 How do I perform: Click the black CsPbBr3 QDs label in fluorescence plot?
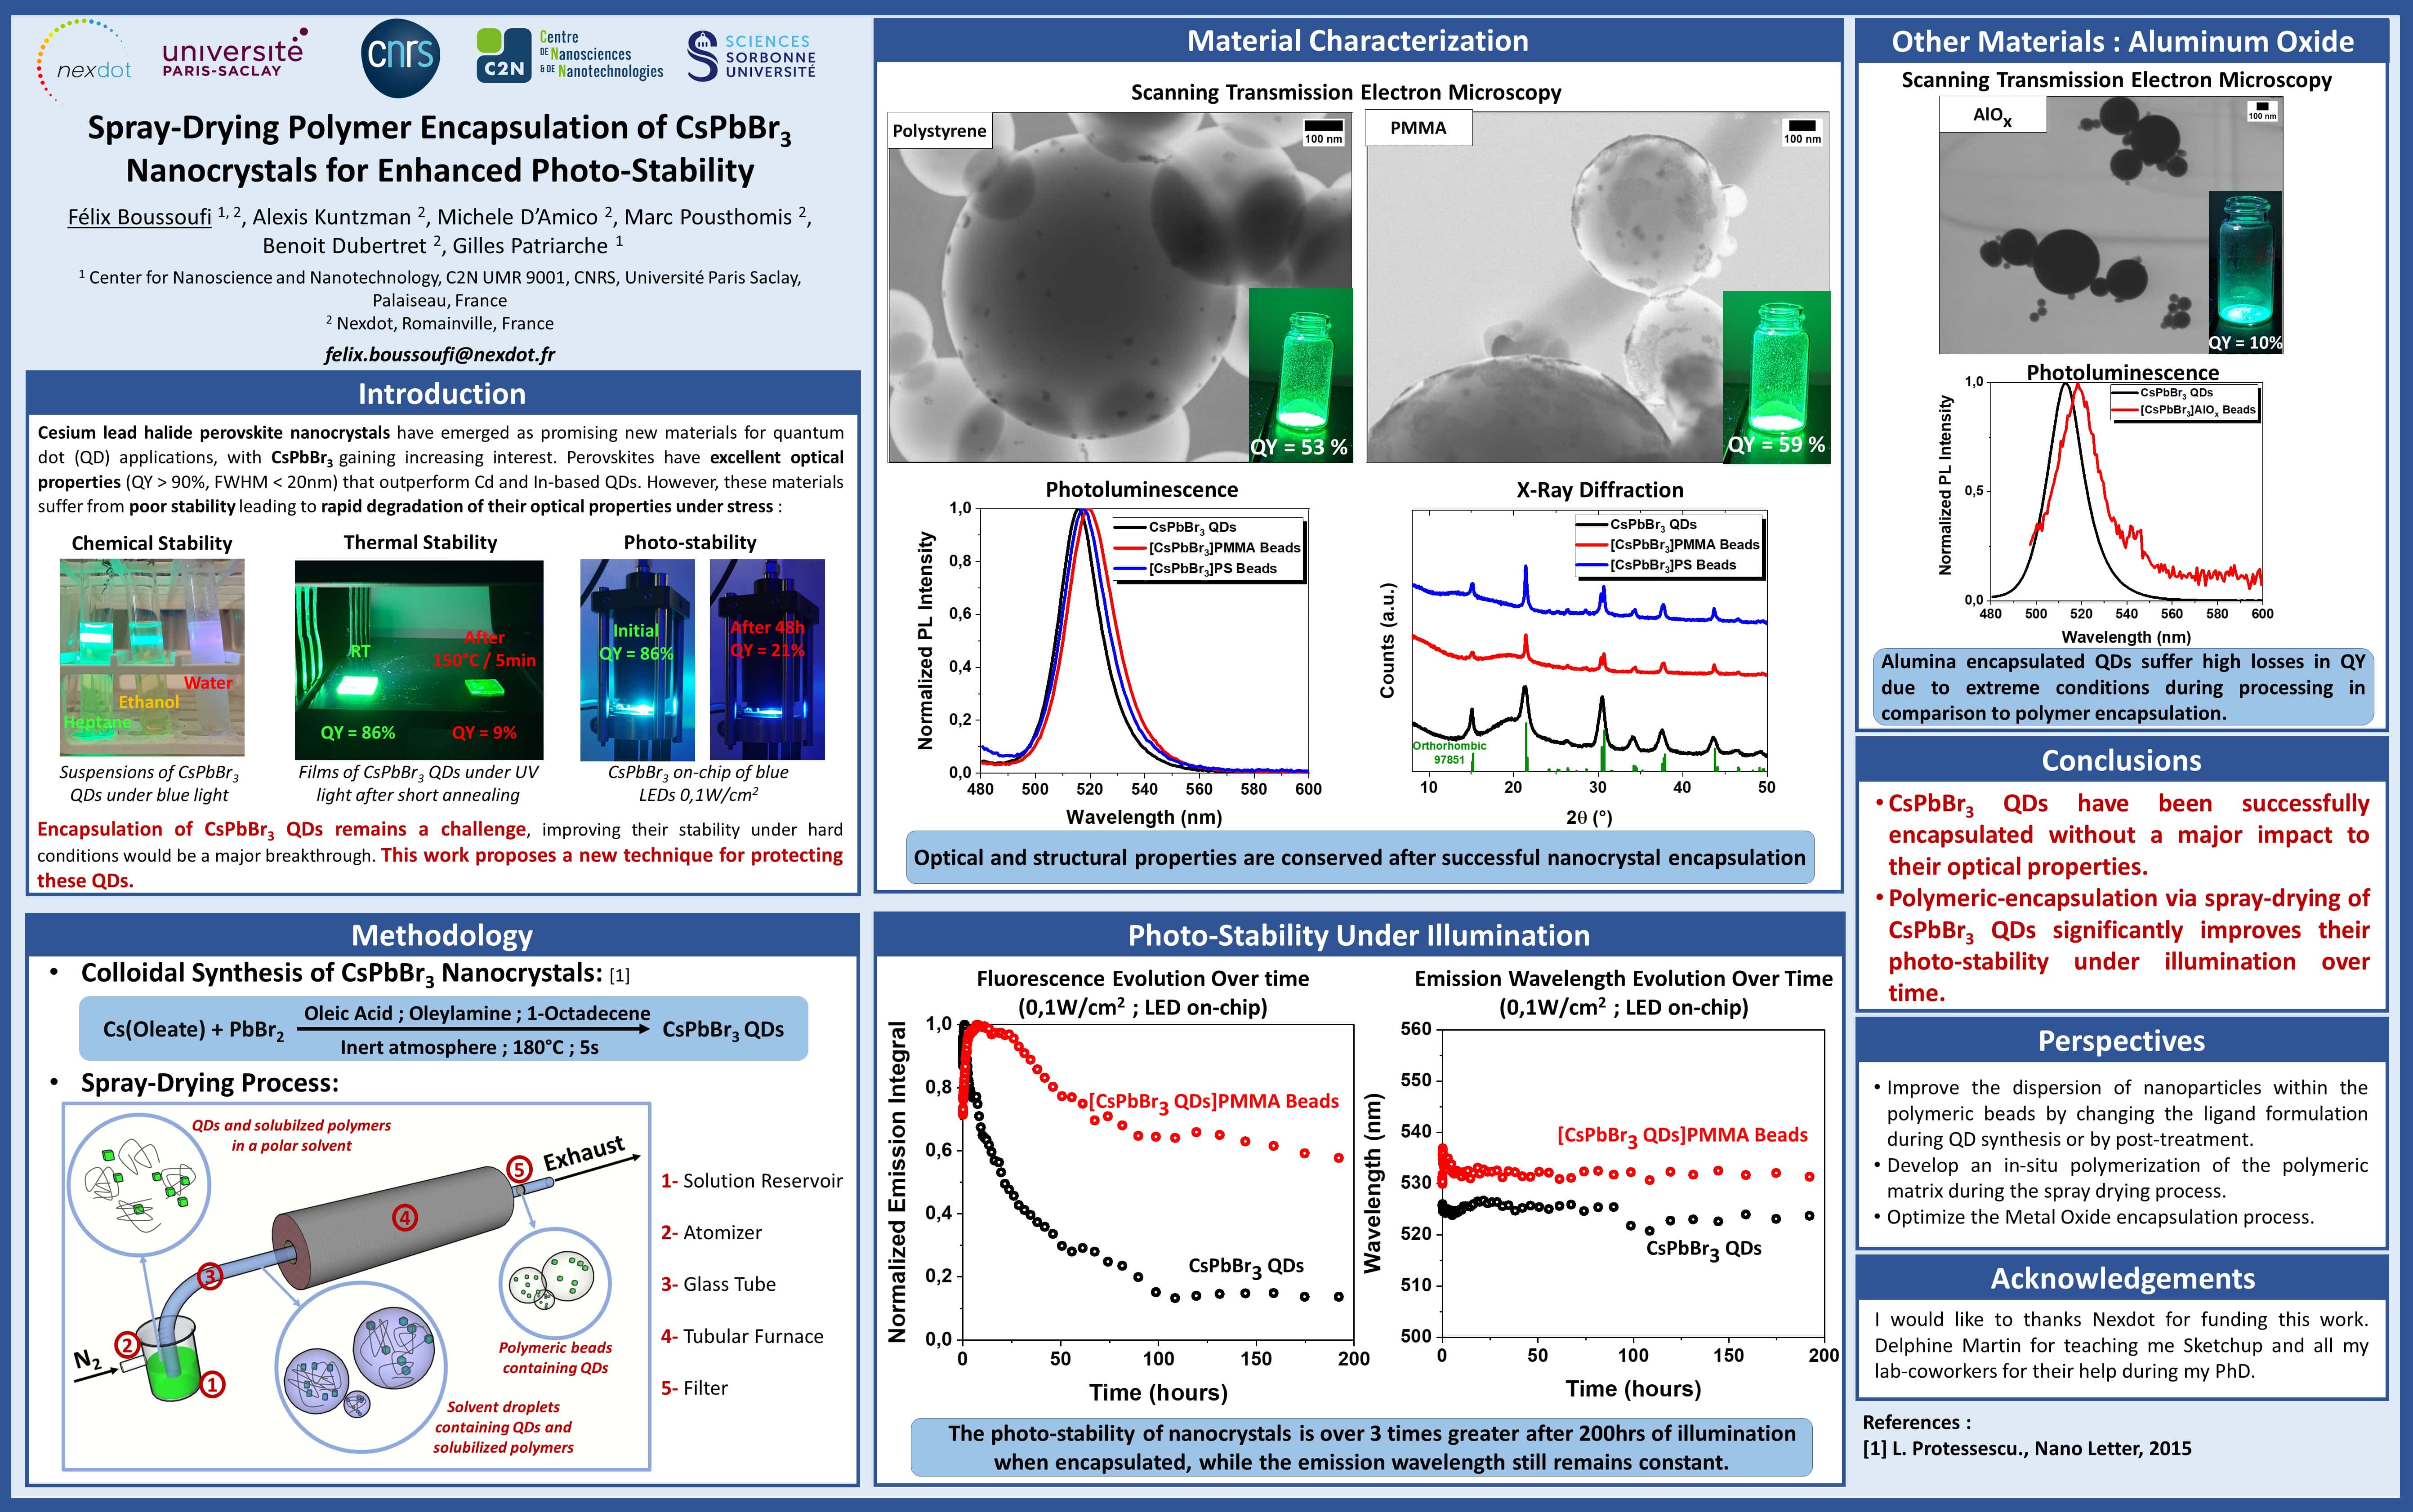coord(1246,1267)
